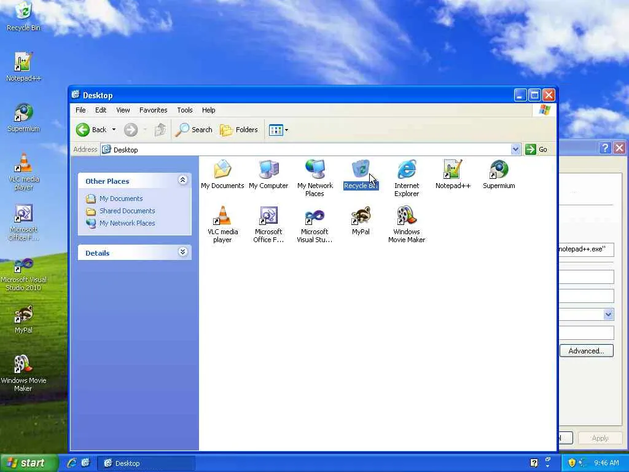Open the Tools menu

pos(185,110)
